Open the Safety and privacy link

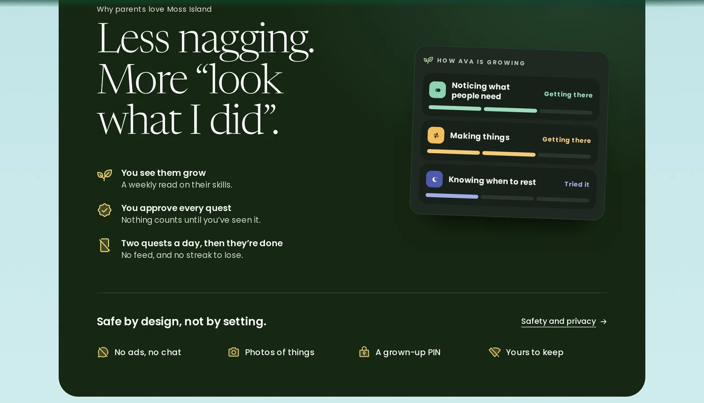tap(558, 321)
